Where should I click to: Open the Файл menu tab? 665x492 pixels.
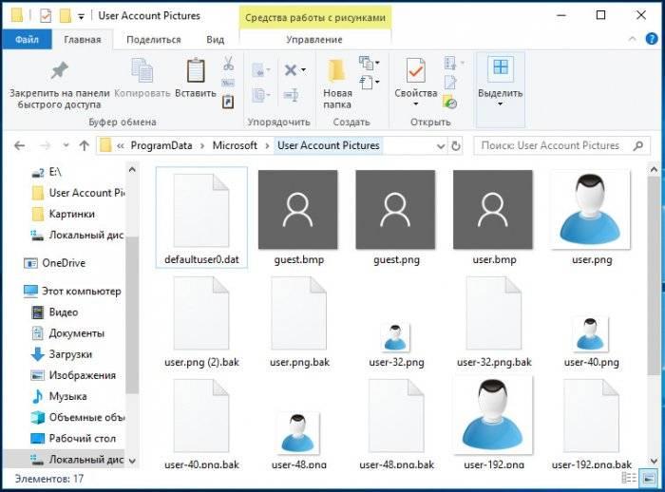(28, 40)
